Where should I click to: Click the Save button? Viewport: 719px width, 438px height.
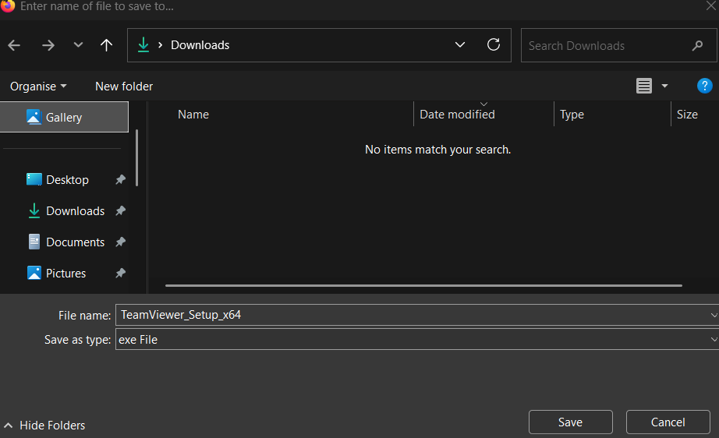570,422
